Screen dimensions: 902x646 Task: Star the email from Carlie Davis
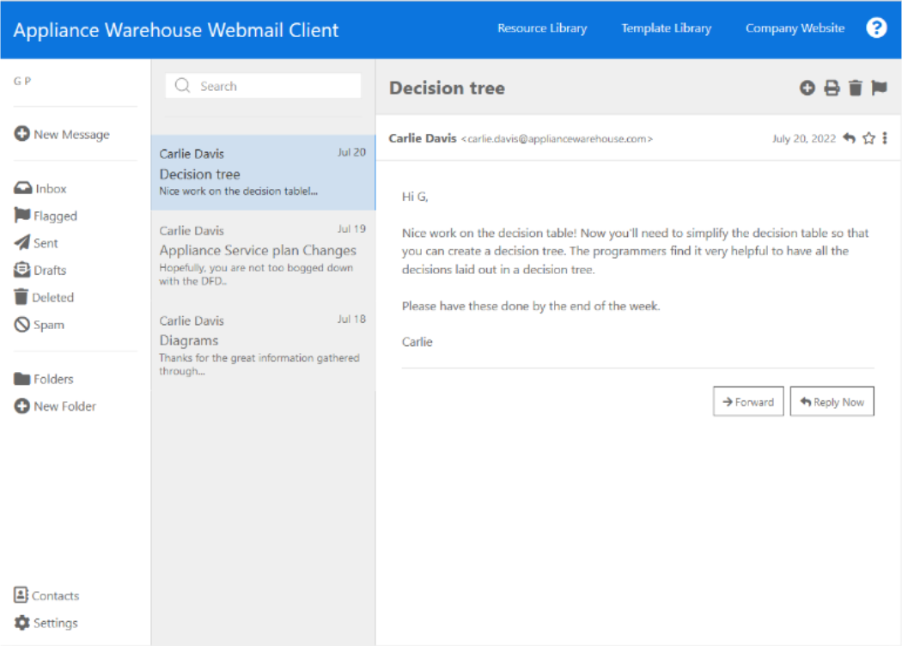[868, 138]
